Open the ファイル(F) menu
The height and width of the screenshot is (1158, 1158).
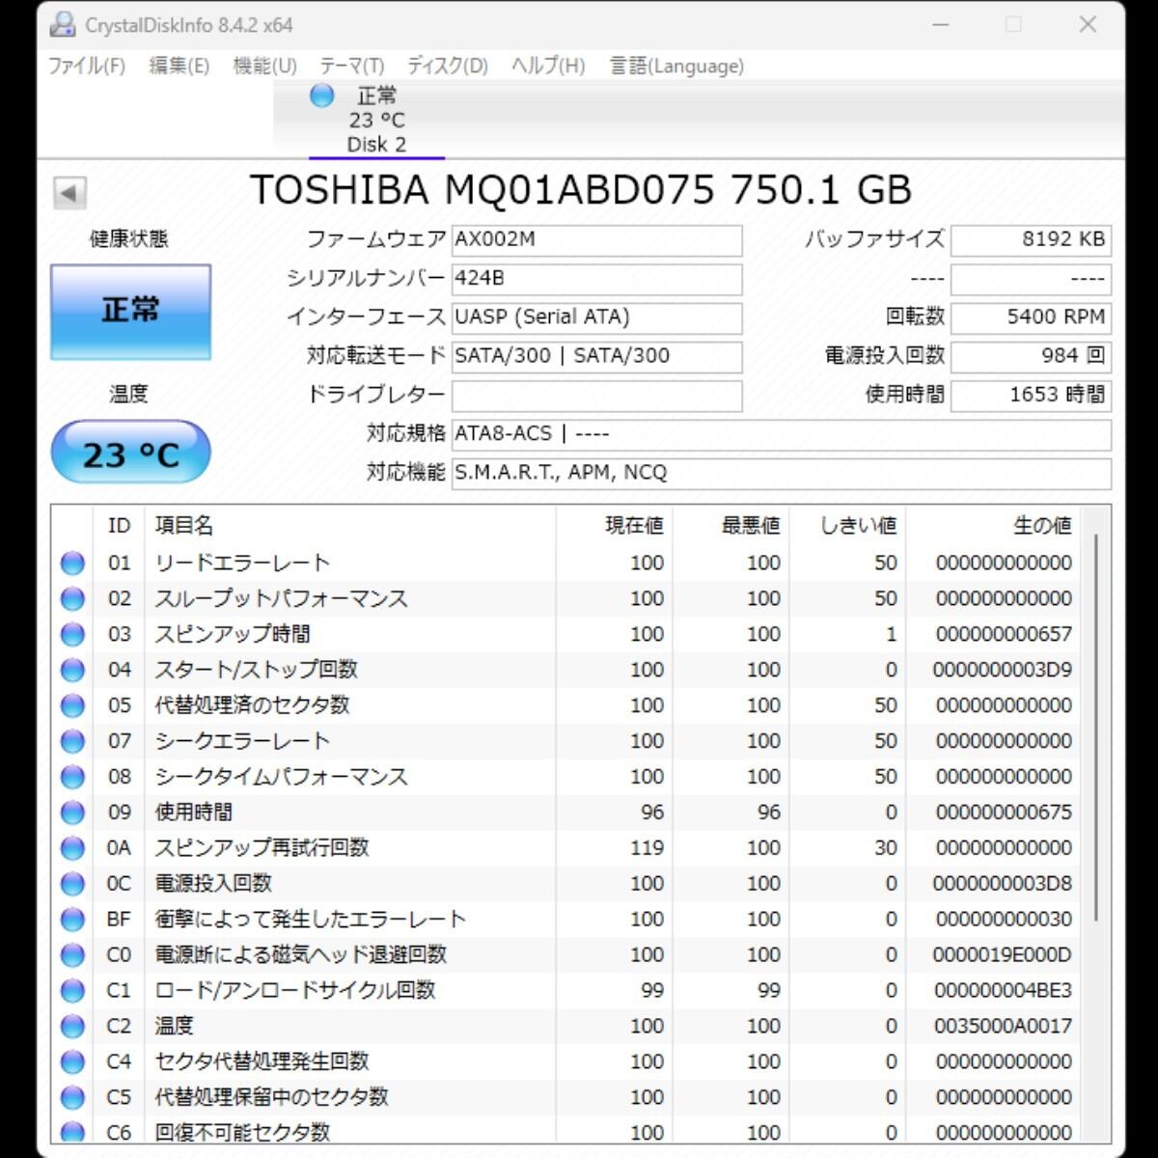pyautogui.click(x=87, y=66)
